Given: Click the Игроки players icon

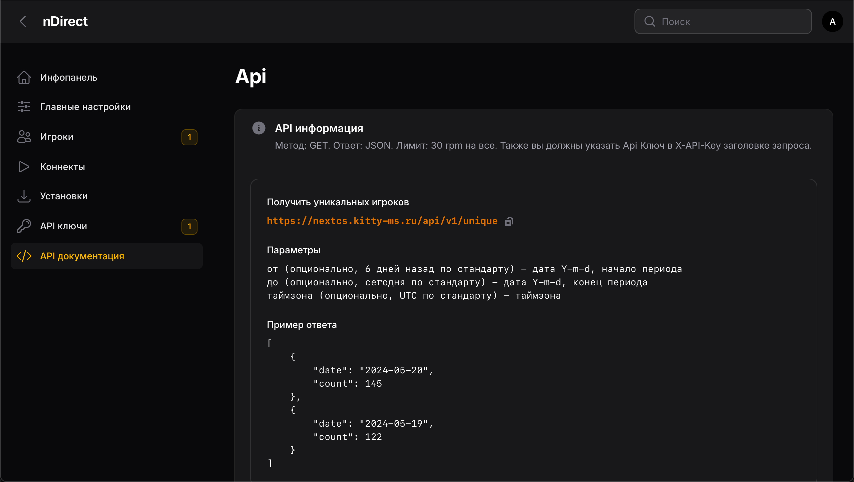Looking at the screenshot, I should coord(24,137).
